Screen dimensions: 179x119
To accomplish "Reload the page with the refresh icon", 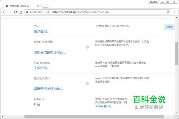I will 15,12.
